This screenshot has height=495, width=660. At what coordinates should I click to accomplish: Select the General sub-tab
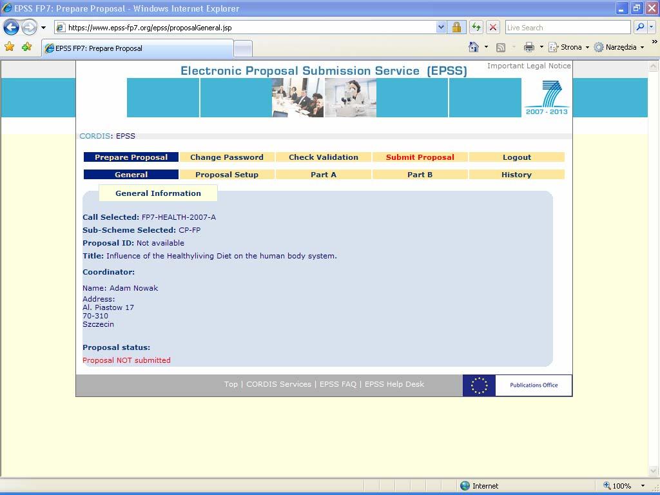[x=131, y=174]
